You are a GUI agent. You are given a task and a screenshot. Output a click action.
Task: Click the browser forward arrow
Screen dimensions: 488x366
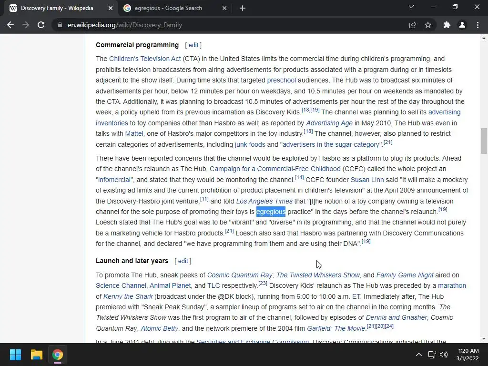[x=26, y=25]
